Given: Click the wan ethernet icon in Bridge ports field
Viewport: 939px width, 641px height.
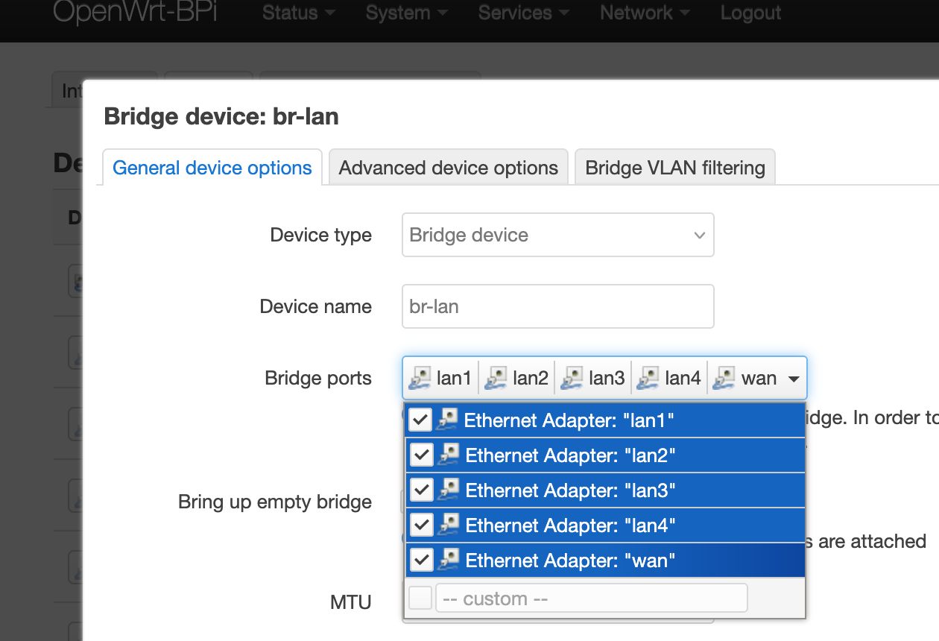Looking at the screenshot, I should [x=724, y=379].
